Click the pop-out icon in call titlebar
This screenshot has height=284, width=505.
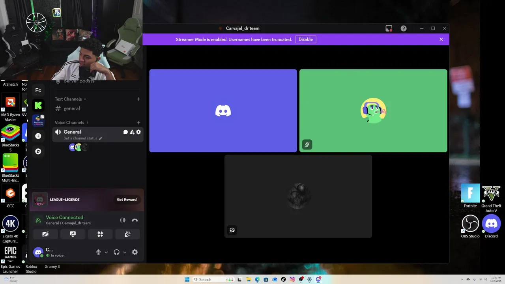(x=389, y=28)
